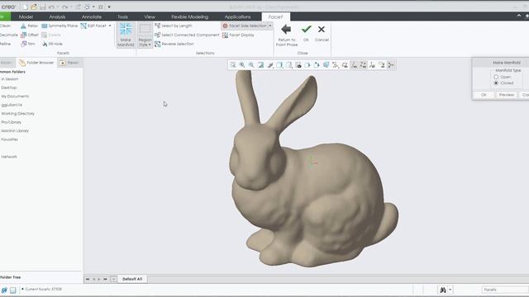
Task: Select the Offset facet tool
Action: [30, 35]
